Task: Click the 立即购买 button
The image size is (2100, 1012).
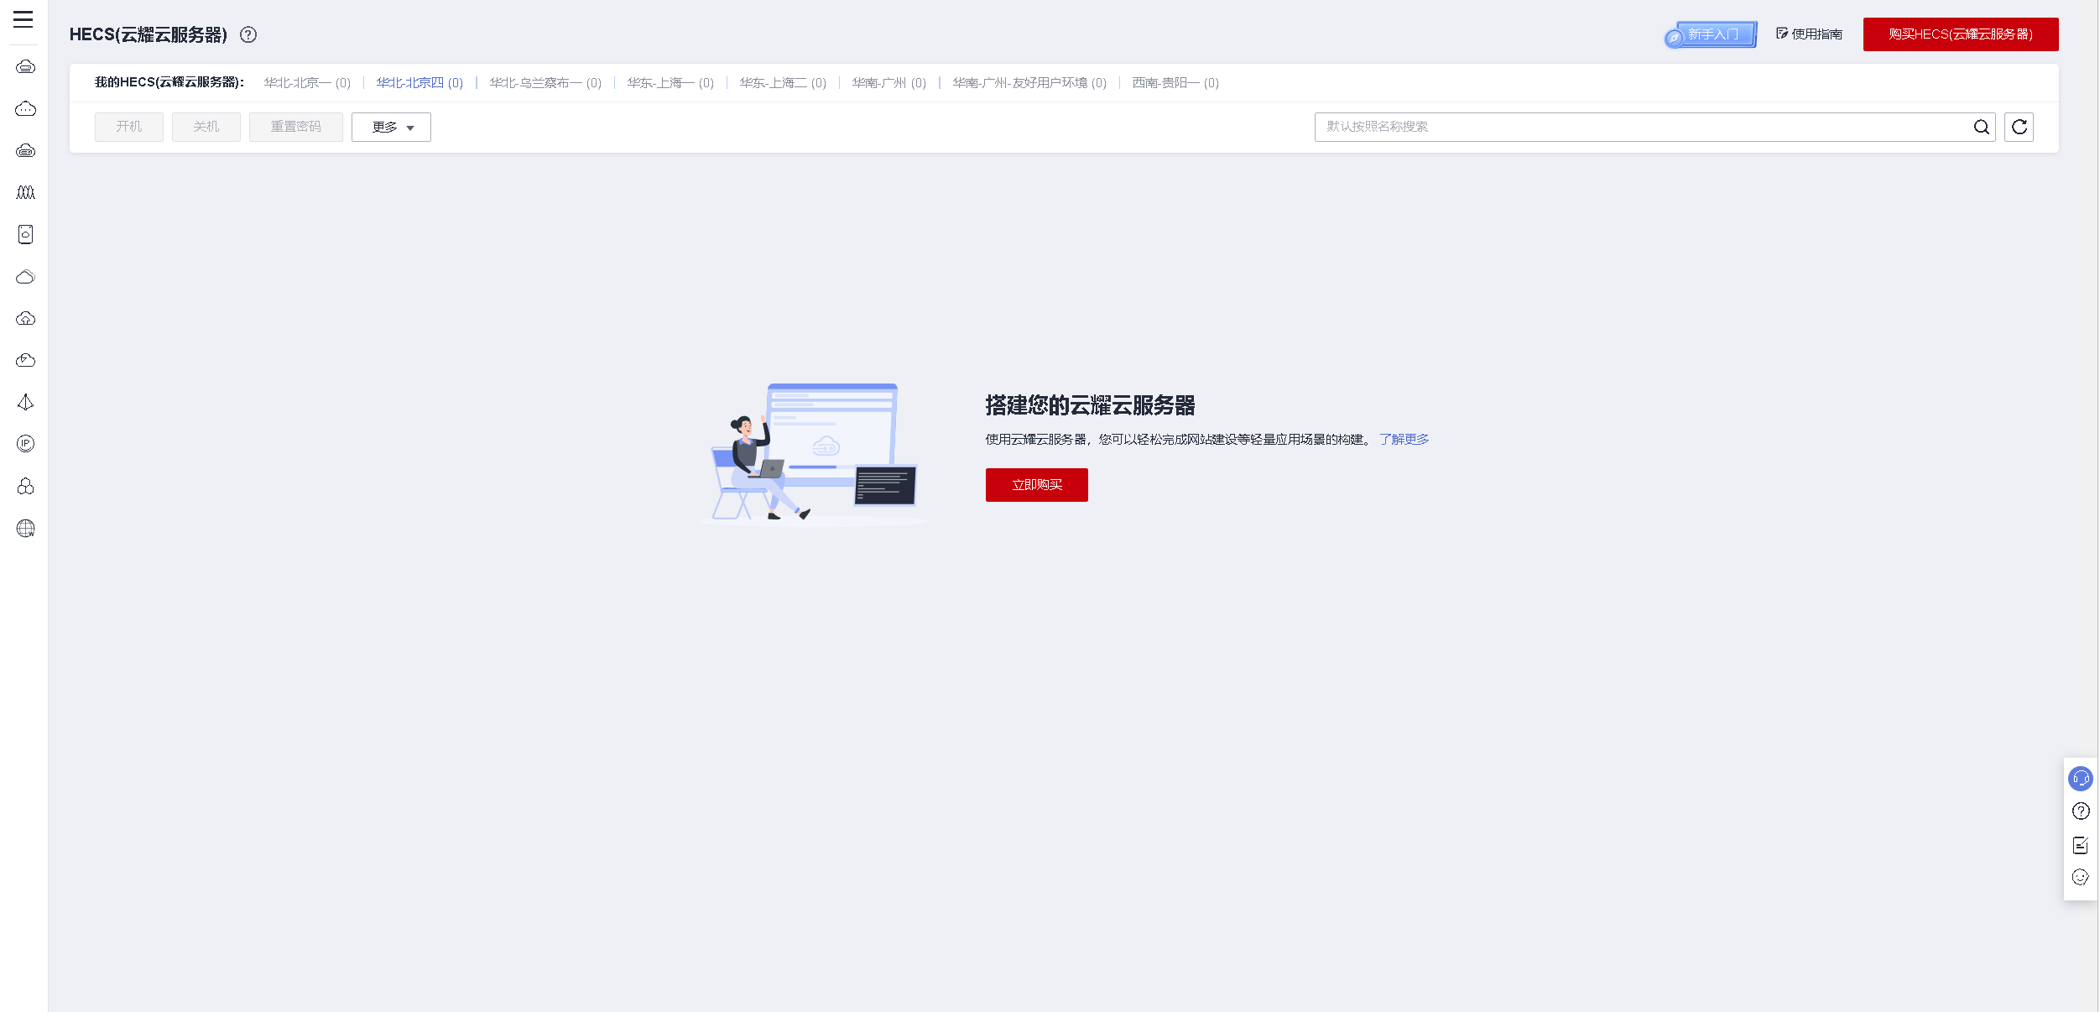Action: [1036, 485]
